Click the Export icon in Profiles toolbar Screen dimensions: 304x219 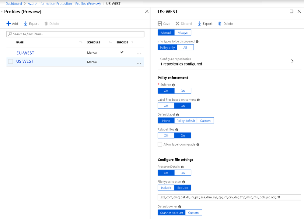pos(25,24)
